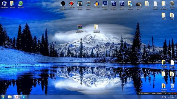Open the Разное folder
The width and height of the screenshot is (177, 99).
(x=164, y=75)
